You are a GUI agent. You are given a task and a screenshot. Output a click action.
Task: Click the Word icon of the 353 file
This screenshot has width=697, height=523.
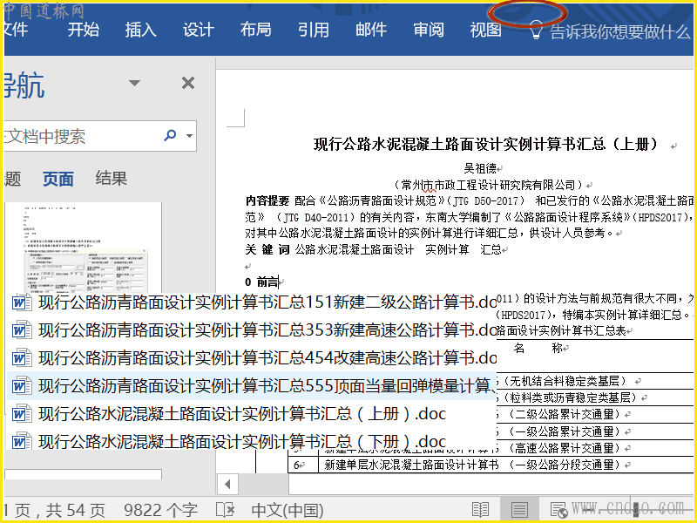point(22,330)
